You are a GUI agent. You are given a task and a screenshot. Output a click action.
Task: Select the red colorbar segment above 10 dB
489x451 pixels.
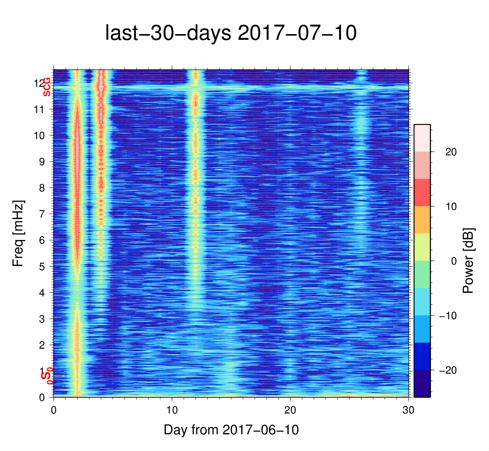422,193
